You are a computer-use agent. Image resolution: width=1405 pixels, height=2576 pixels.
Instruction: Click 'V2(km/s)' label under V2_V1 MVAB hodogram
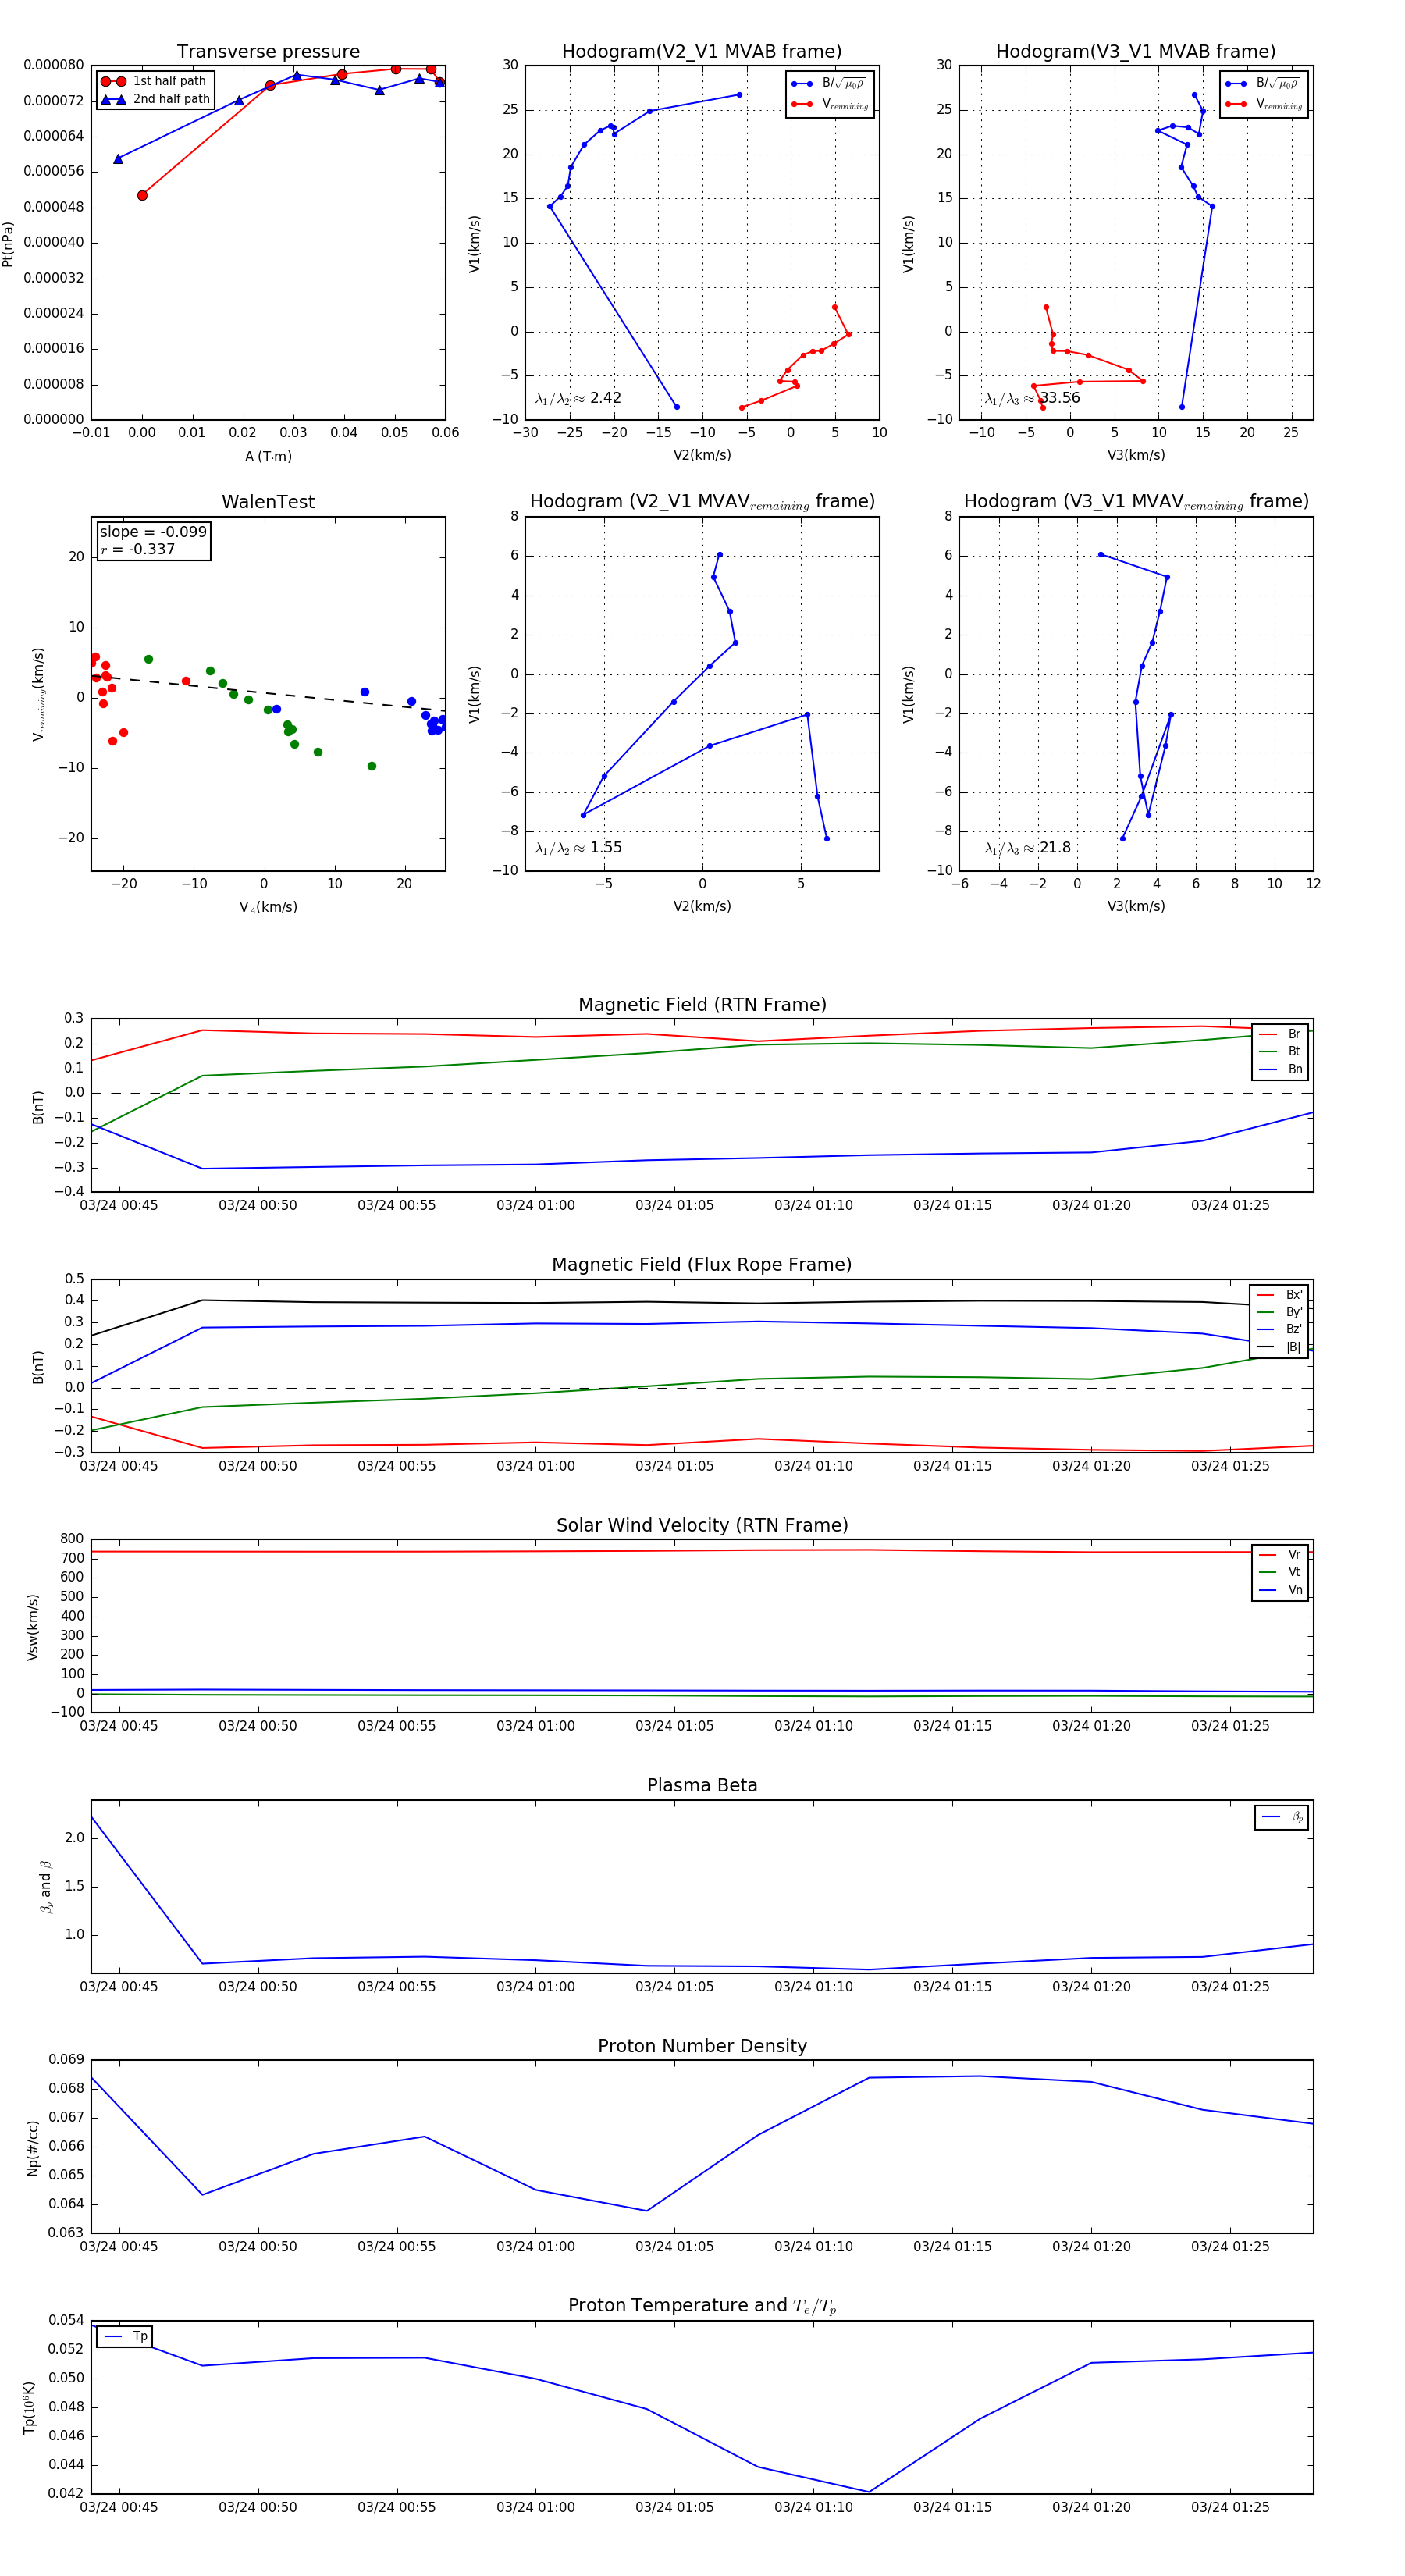pos(702,455)
